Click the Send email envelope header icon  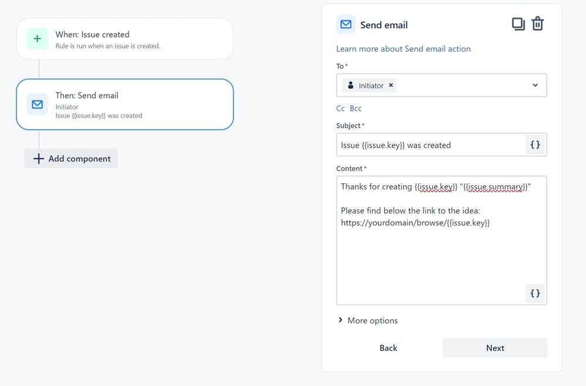[345, 25]
